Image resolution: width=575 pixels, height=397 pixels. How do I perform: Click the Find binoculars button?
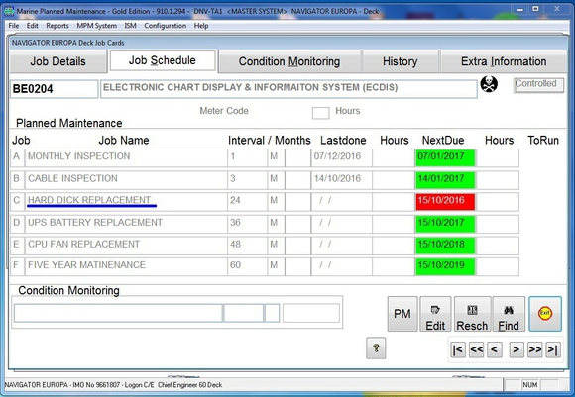pyautogui.click(x=509, y=314)
